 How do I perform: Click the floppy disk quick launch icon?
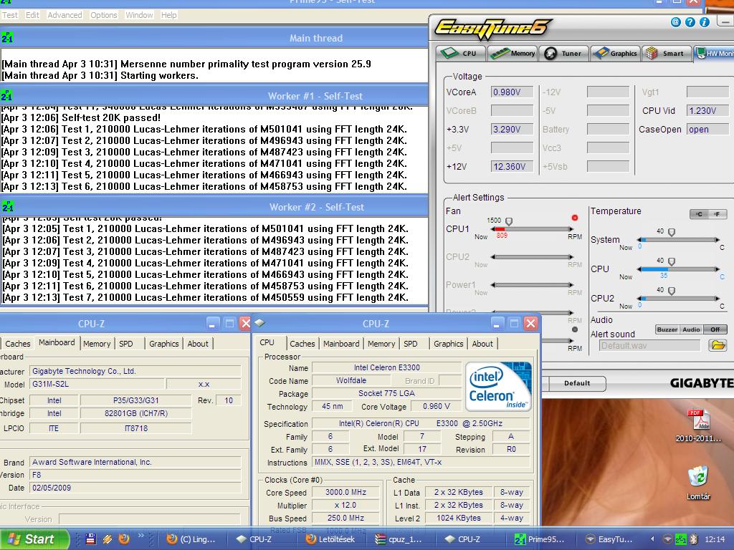91,539
